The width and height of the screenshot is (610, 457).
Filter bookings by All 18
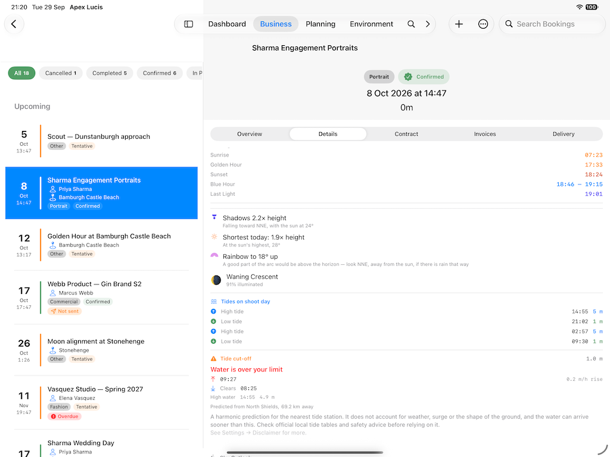[x=22, y=73]
